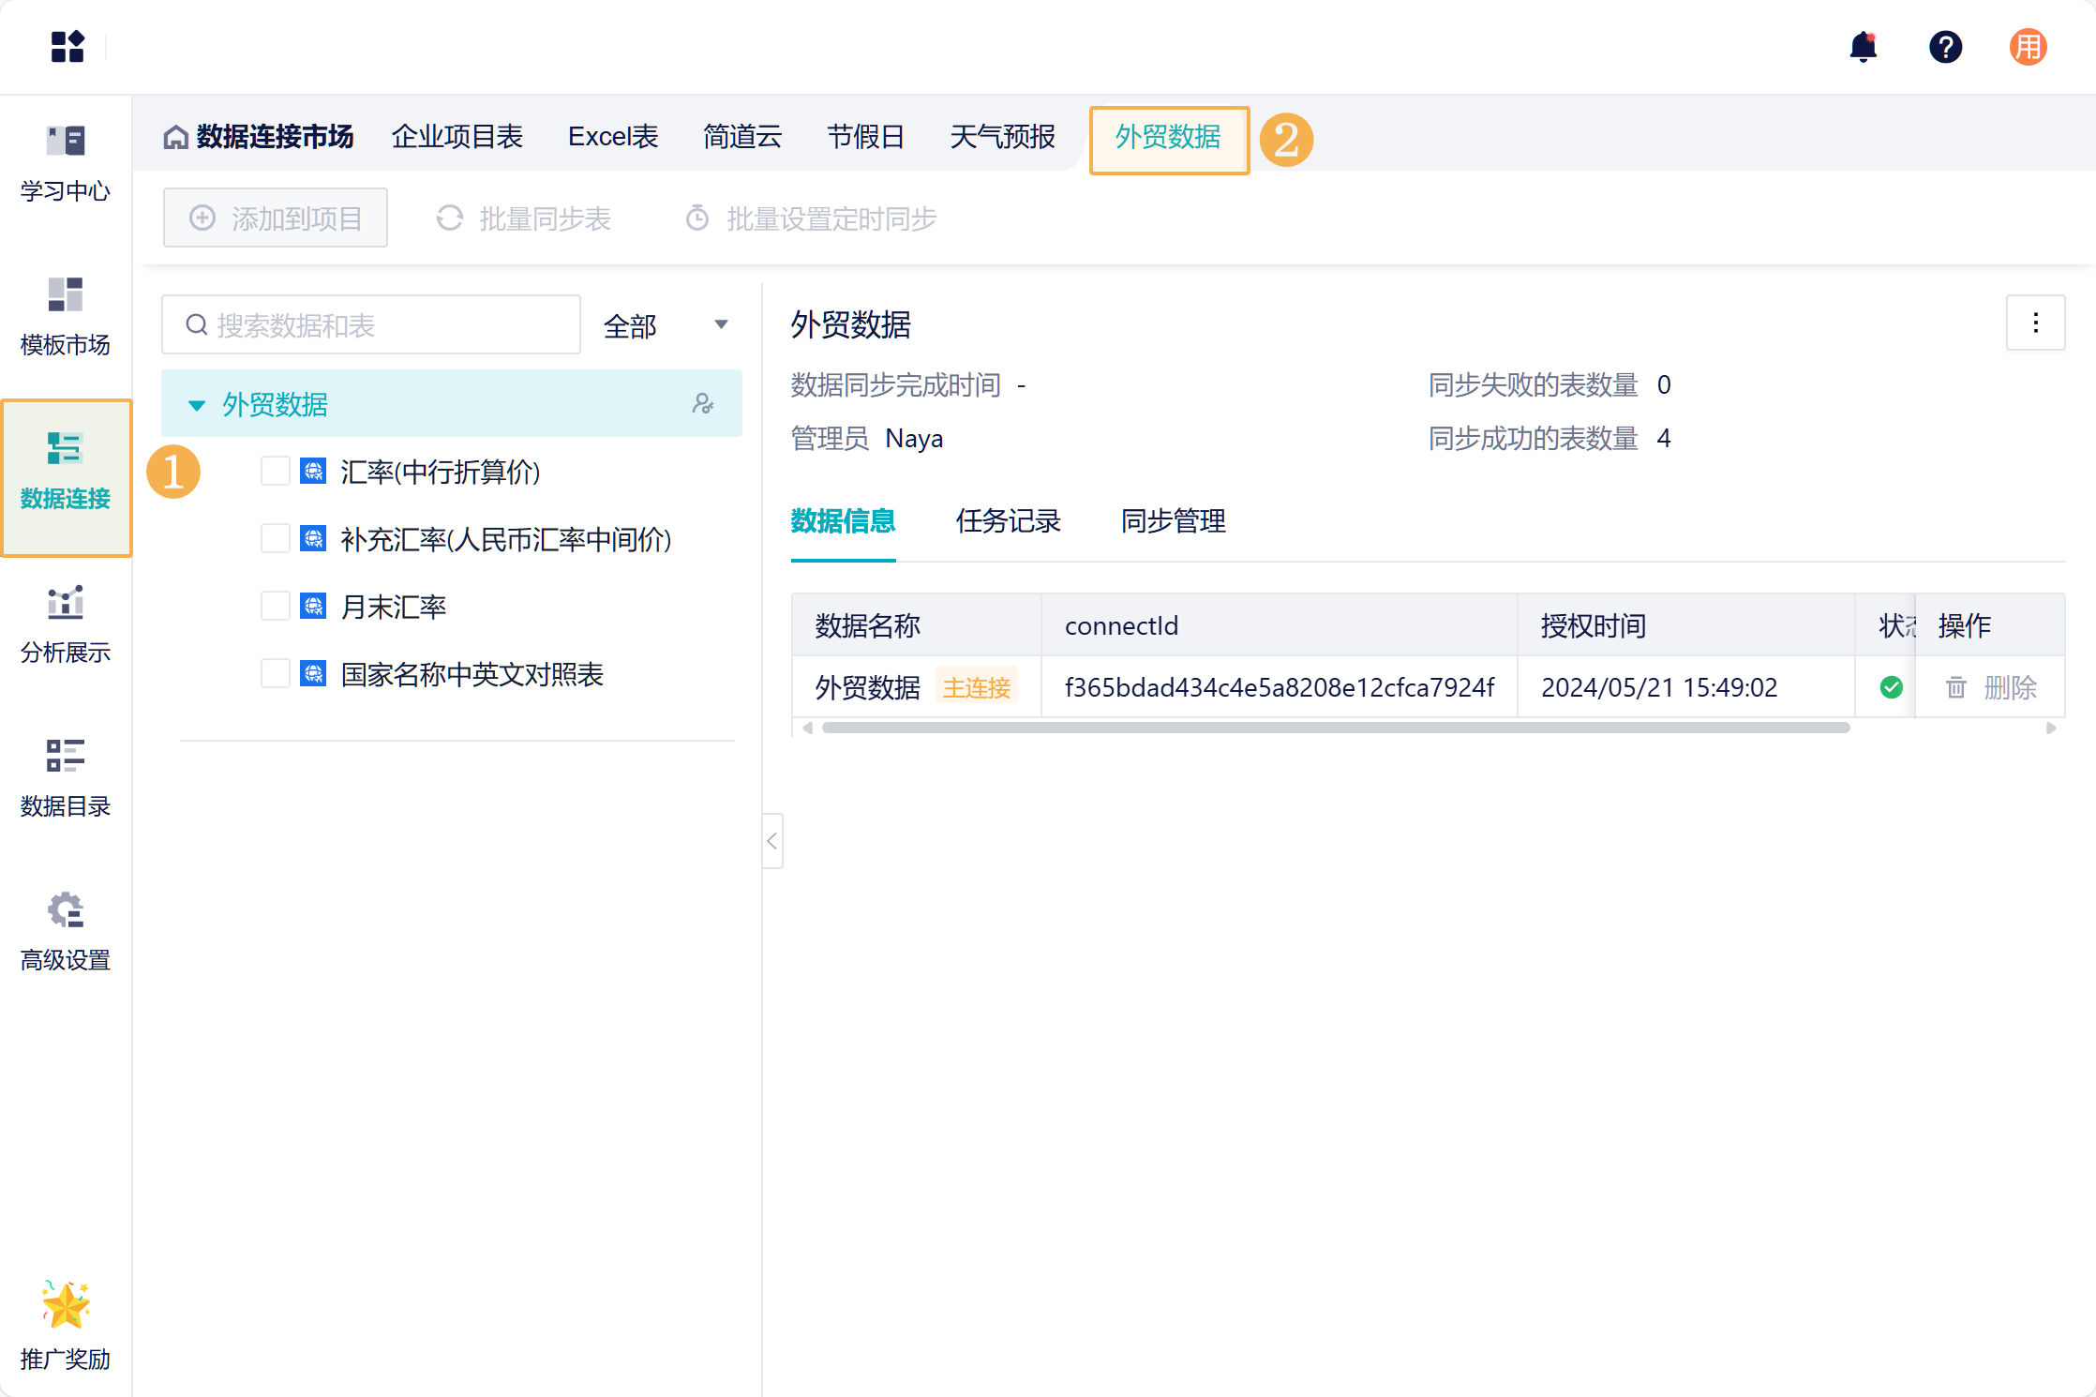Open the three-dot more options button
Screen dimensions: 2096x1397
[x=2035, y=323]
